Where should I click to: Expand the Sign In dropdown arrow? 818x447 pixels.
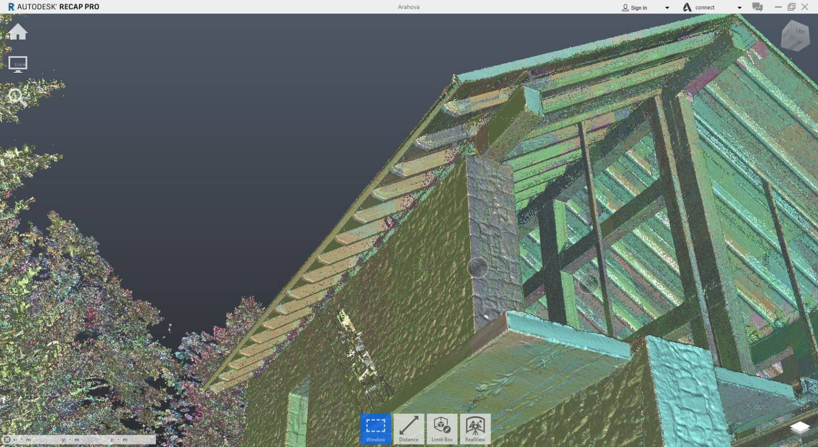click(667, 8)
